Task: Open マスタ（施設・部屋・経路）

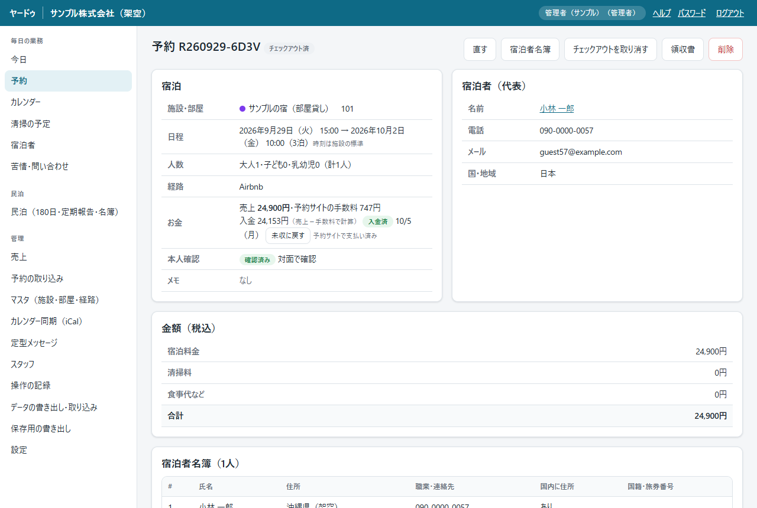Action: pyautogui.click(x=68, y=299)
